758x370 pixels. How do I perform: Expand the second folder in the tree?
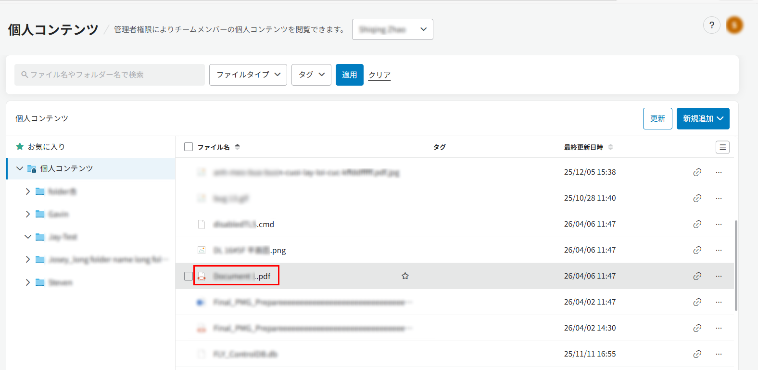27,214
